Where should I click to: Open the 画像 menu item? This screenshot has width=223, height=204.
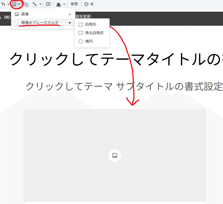pos(43,14)
